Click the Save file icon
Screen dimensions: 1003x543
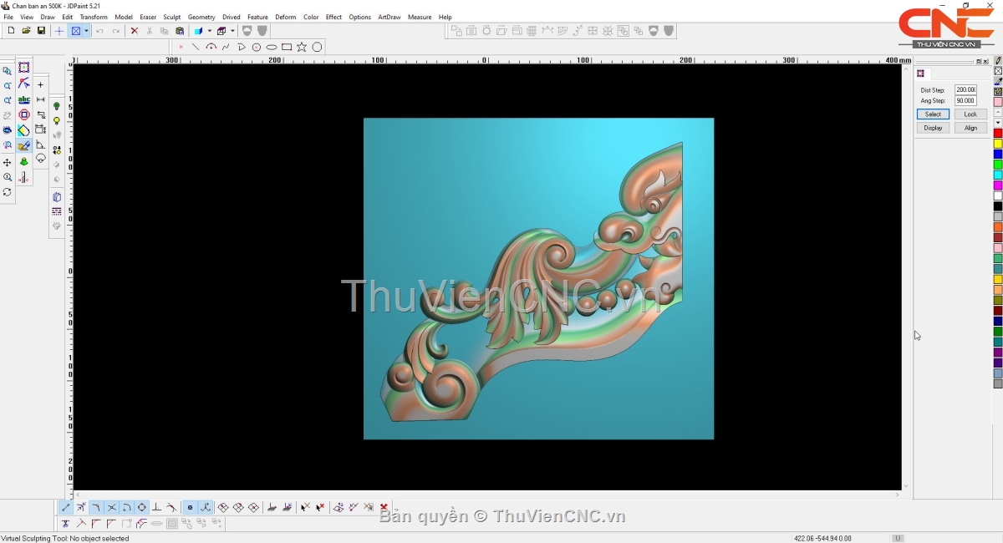pyautogui.click(x=41, y=31)
